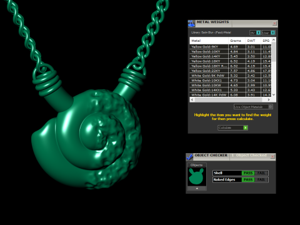The image size is (300, 225).
Task: Click the SPG column header
Action: pos(266,41)
